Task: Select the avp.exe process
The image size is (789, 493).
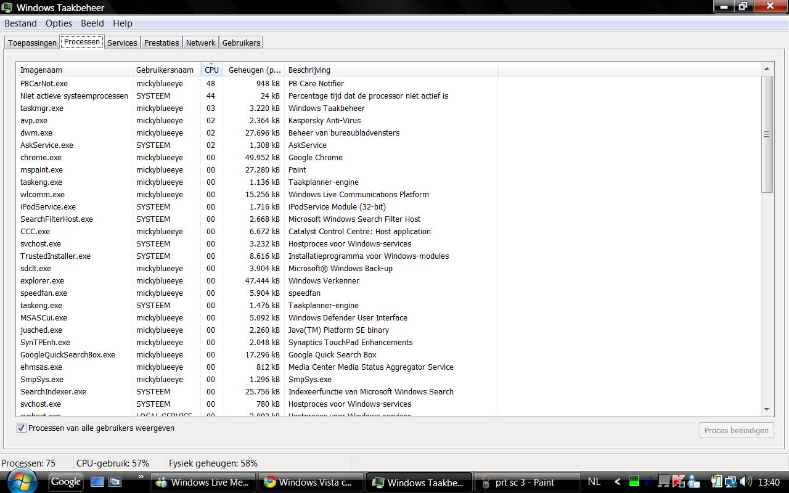Action: point(257,120)
